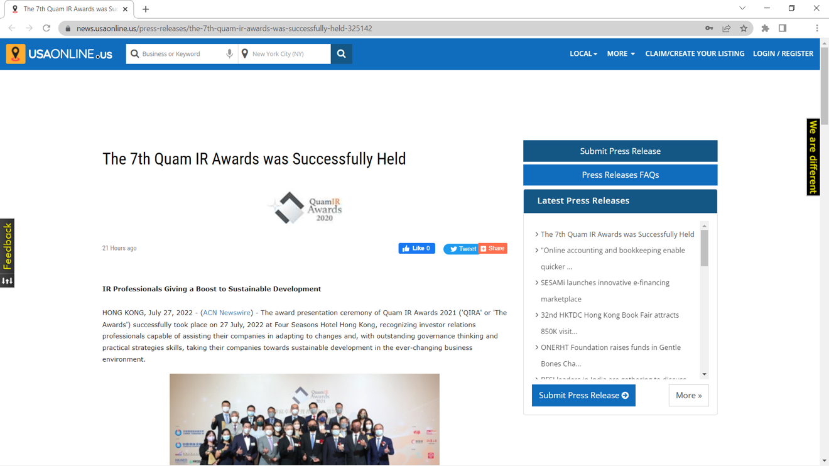Click the Facebook Like button
This screenshot has height=466, width=829.
(x=417, y=249)
